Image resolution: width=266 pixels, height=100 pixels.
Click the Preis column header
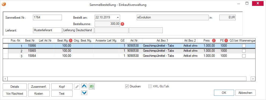pos(207,41)
